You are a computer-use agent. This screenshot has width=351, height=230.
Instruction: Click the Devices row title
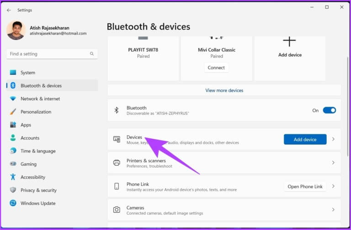pos(134,137)
